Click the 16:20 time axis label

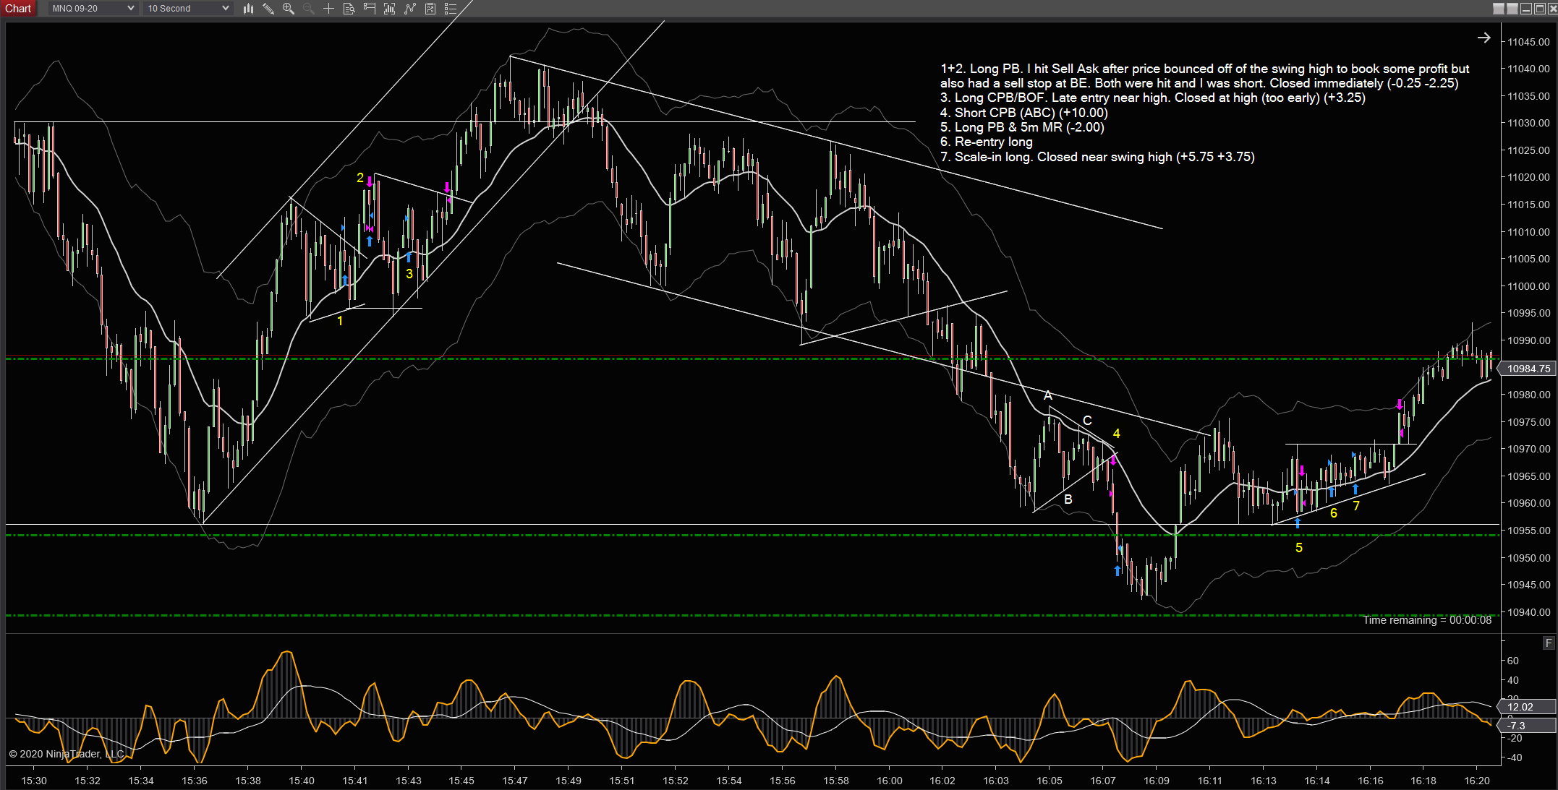click(x=1477, y=781)
